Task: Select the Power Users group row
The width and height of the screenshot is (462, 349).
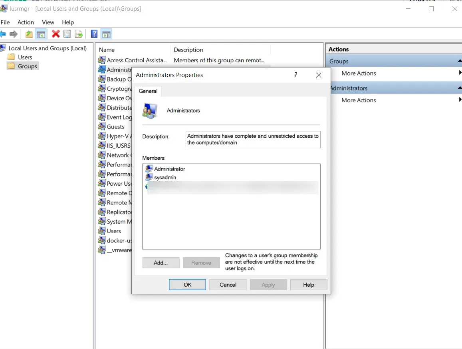Action: point(114,183)
